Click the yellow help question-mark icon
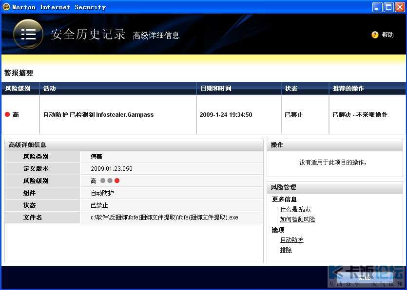Image resolution: width=407 pixels, height=290 pixels. click(x=375, y=35)
